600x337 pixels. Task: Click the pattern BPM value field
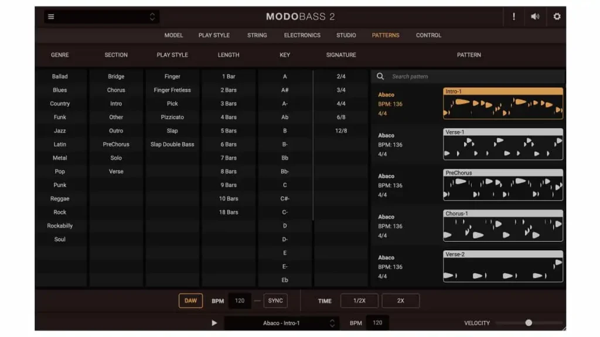[377, 323]
